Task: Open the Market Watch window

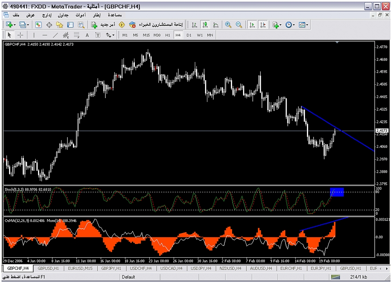Action: pyautogui.click(x=38, y=25)
